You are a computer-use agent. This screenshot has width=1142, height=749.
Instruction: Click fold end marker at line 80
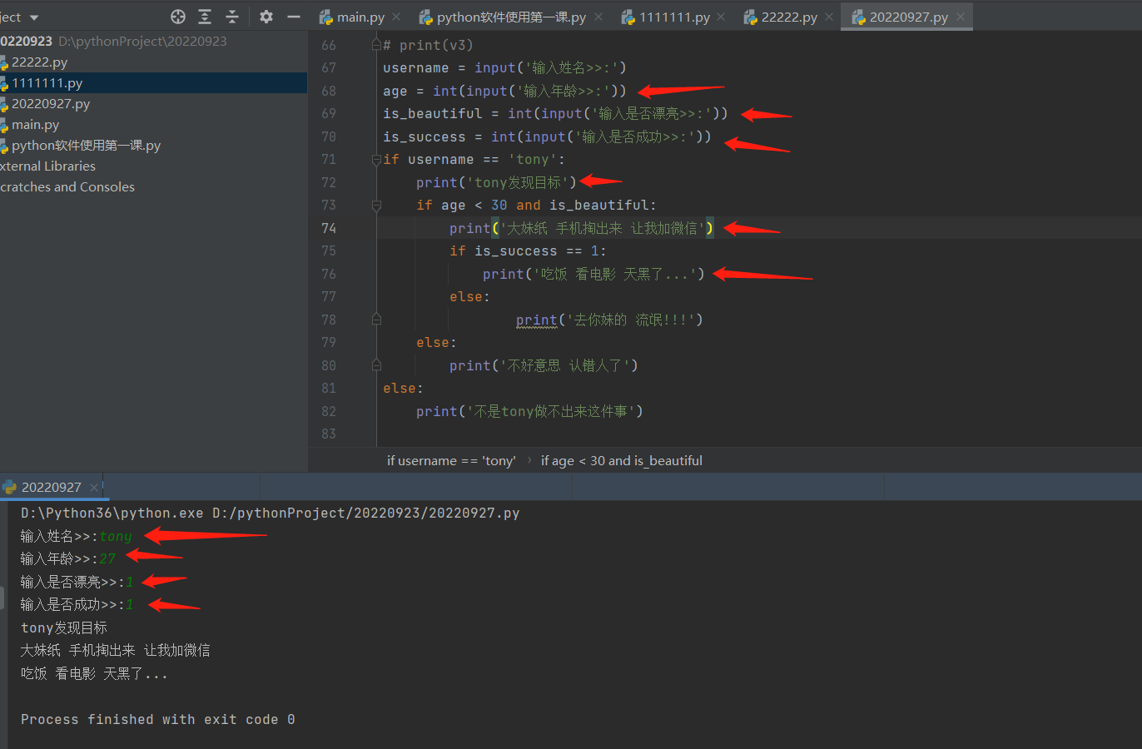pos(376,365)
